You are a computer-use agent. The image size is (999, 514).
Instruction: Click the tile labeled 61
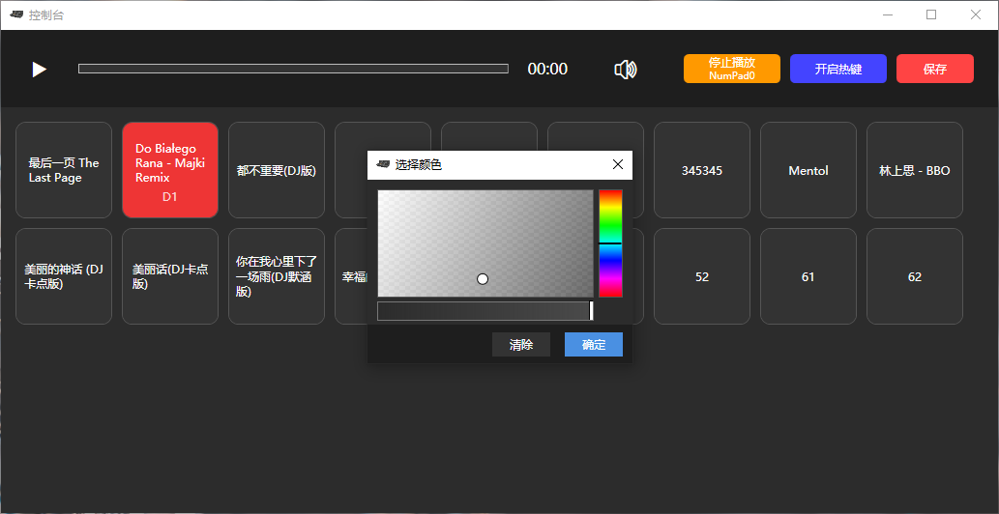click(808, 276)
